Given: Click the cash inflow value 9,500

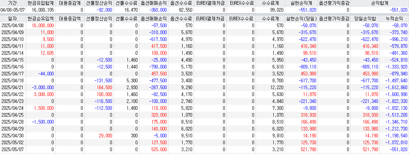Looking at the screenshot, I should [x=49, y=39].
